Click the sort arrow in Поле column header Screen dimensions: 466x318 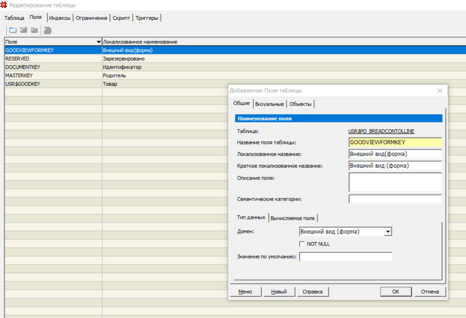[x=99, y=42]
